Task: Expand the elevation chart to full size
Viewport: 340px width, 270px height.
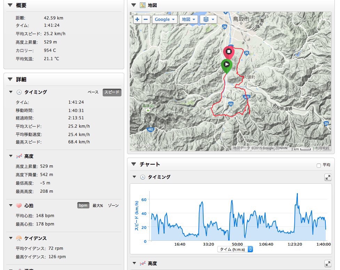Action: click(x=327, y=264)
